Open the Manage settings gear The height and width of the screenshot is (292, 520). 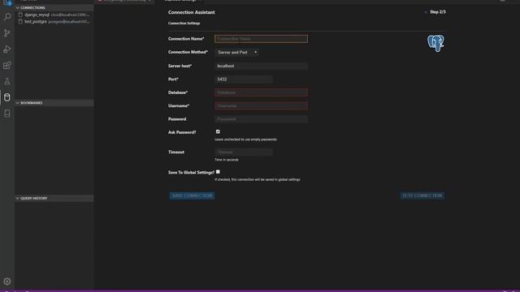tap(7, 281)
